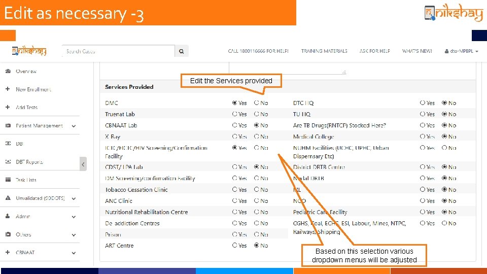Click the Ask For Help link
The height and width of the screenshot is (274, 487).
[x=375, y=51]
